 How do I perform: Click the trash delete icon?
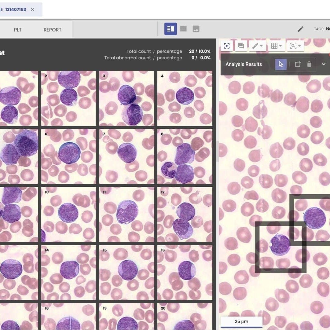pos(309,64)
